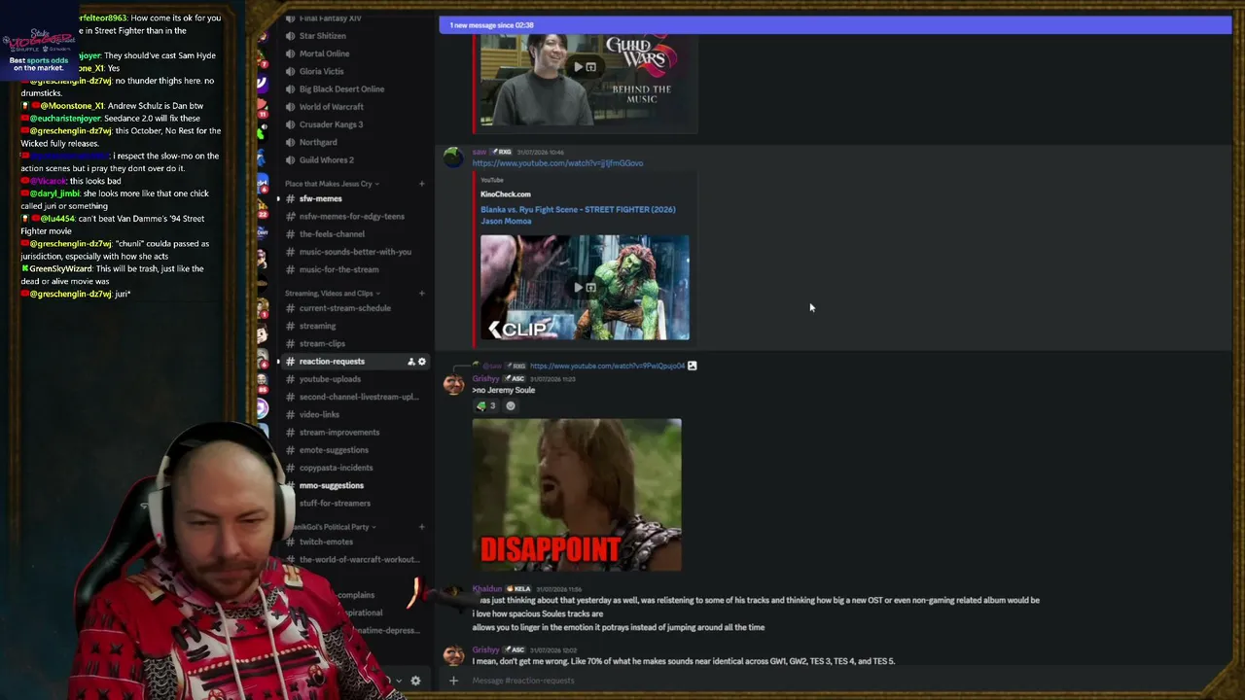Image resolution: width=1245 pixels, height=700 pixels.
Task: Open Blanka vs. Ryu Fight Scene title link
Action: coord(578,215)
